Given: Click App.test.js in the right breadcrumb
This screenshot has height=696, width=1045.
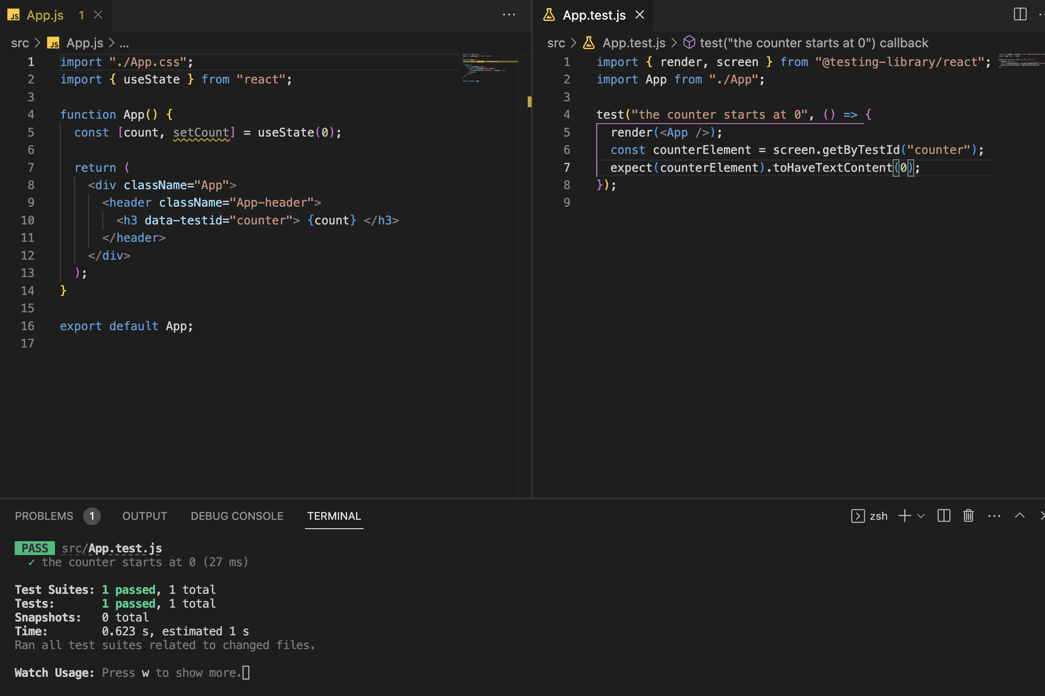Looking at the screenshot, I should click(634, 43).
